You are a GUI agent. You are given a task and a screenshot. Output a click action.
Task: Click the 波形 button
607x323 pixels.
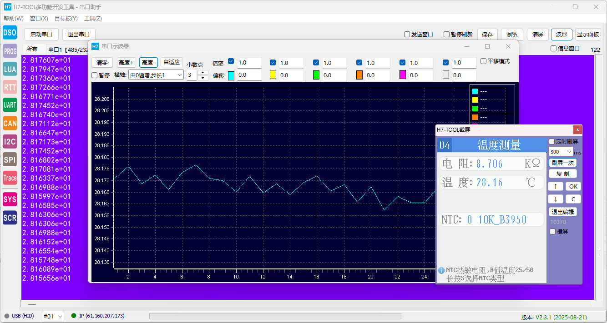561,35
